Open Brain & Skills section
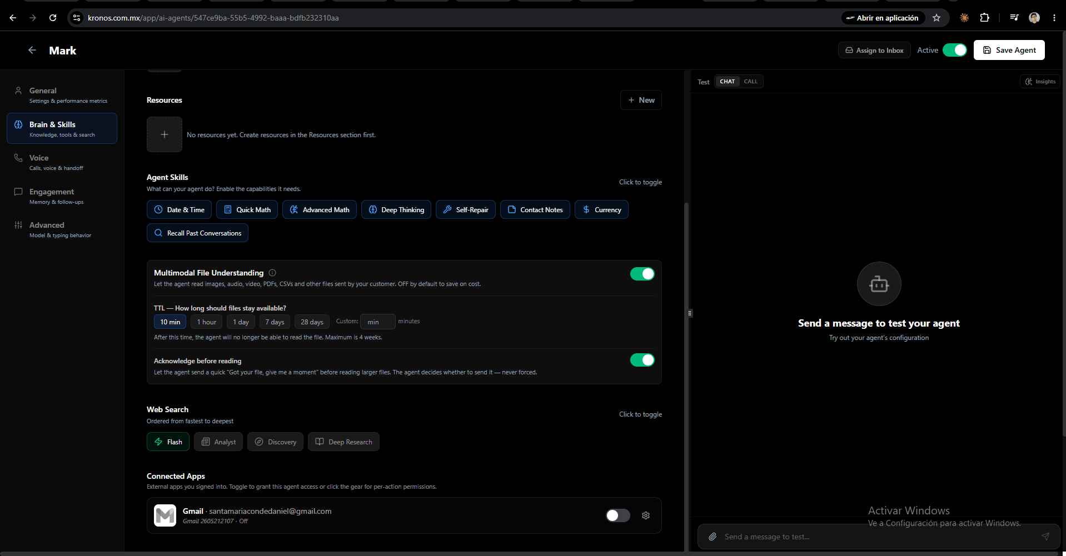The image size is (1066, 556). pos(62,128)
